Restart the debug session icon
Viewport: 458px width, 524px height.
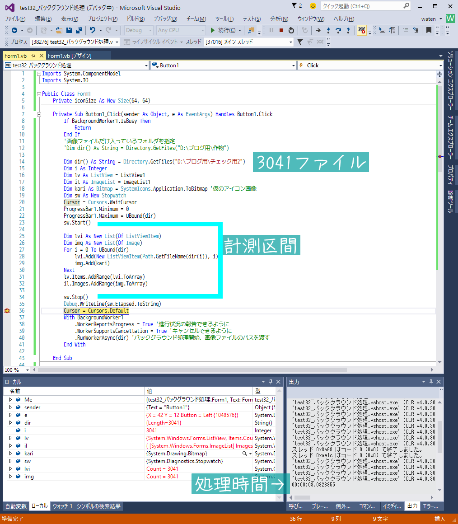coord(291,30)
